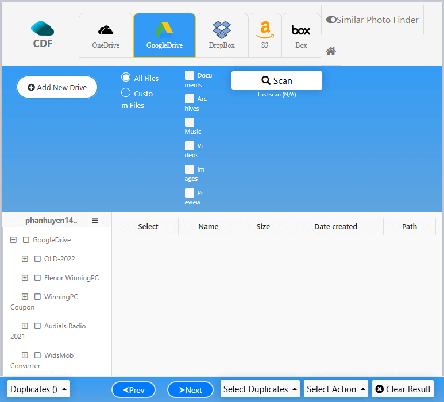Collapse the GoogleDrive root node
Image resolution: width=444 pixels, height=402 pixels.
[x=13, y=240]
